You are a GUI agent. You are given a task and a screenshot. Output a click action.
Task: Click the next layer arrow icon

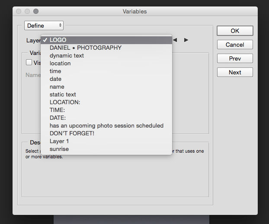[x=186, y=40]
